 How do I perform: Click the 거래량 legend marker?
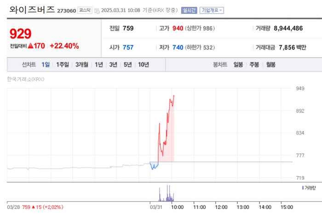(x=303, y=188)
